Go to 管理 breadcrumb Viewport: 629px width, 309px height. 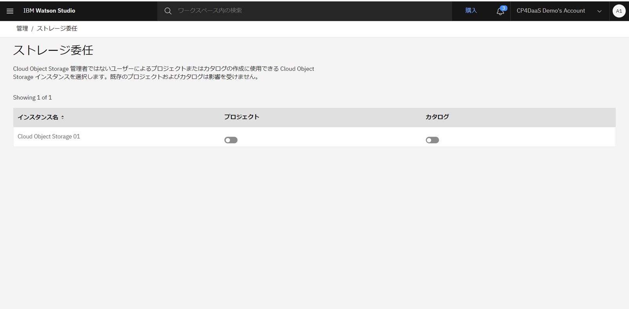22,29
